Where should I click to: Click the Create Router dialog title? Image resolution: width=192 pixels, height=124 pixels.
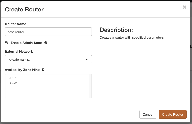[24, 10]
